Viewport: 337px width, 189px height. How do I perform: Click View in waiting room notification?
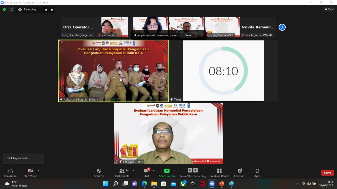click(188, 35)
